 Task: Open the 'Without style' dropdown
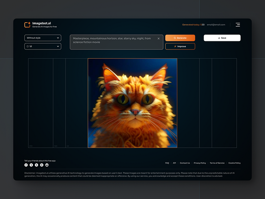43,38
